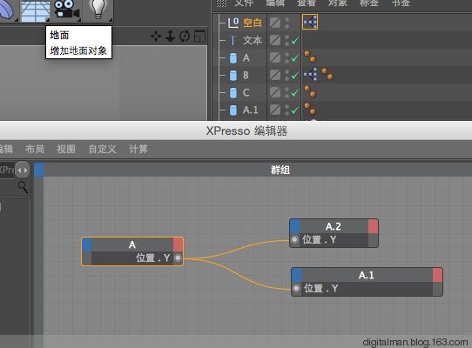472x348 pixels.
Task: Open the red outputs corner of node A
Action: [x=178, y=244]
